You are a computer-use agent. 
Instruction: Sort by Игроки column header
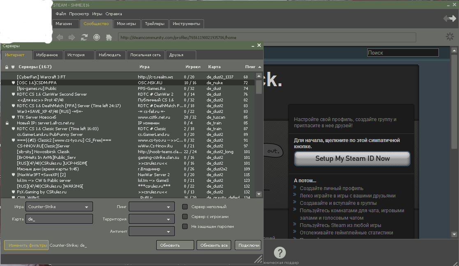(193, 67)
